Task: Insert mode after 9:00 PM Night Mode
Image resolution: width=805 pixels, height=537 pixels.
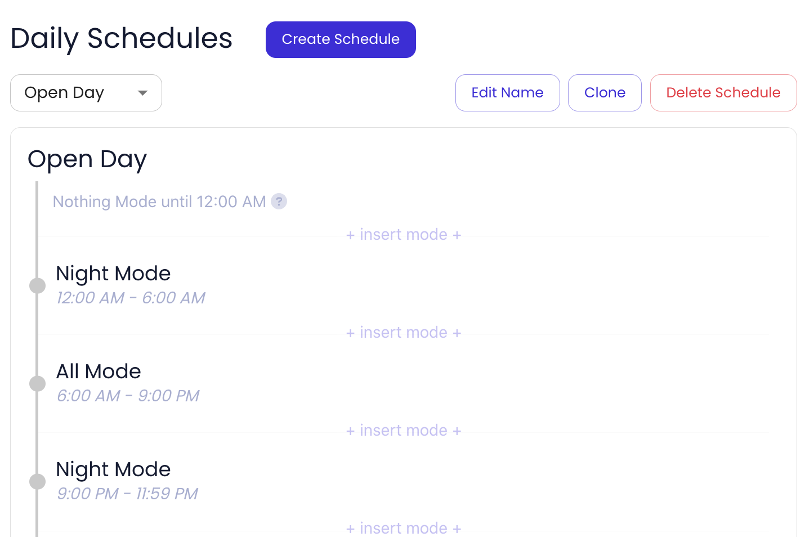Action: coord(404,528)
